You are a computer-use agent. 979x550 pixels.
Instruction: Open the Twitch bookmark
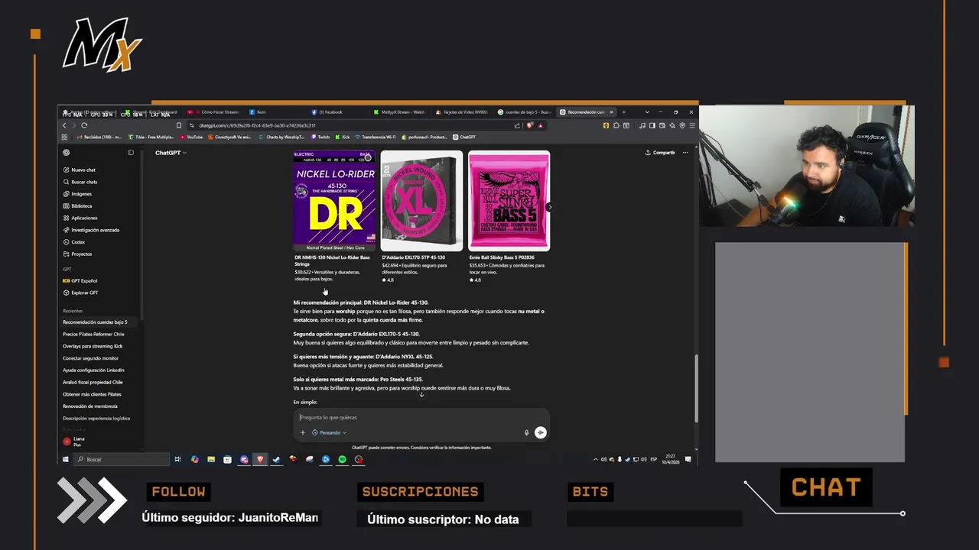320,137
